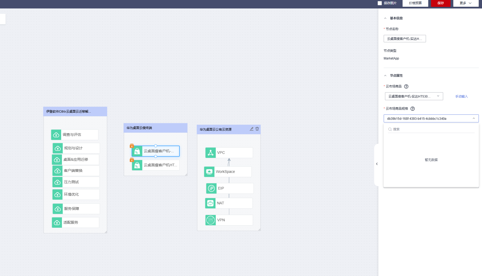This screenshot has width=482, height=276.
Task: Click the search magnifier icon in dropdown
Action: [x=390, y=129]
